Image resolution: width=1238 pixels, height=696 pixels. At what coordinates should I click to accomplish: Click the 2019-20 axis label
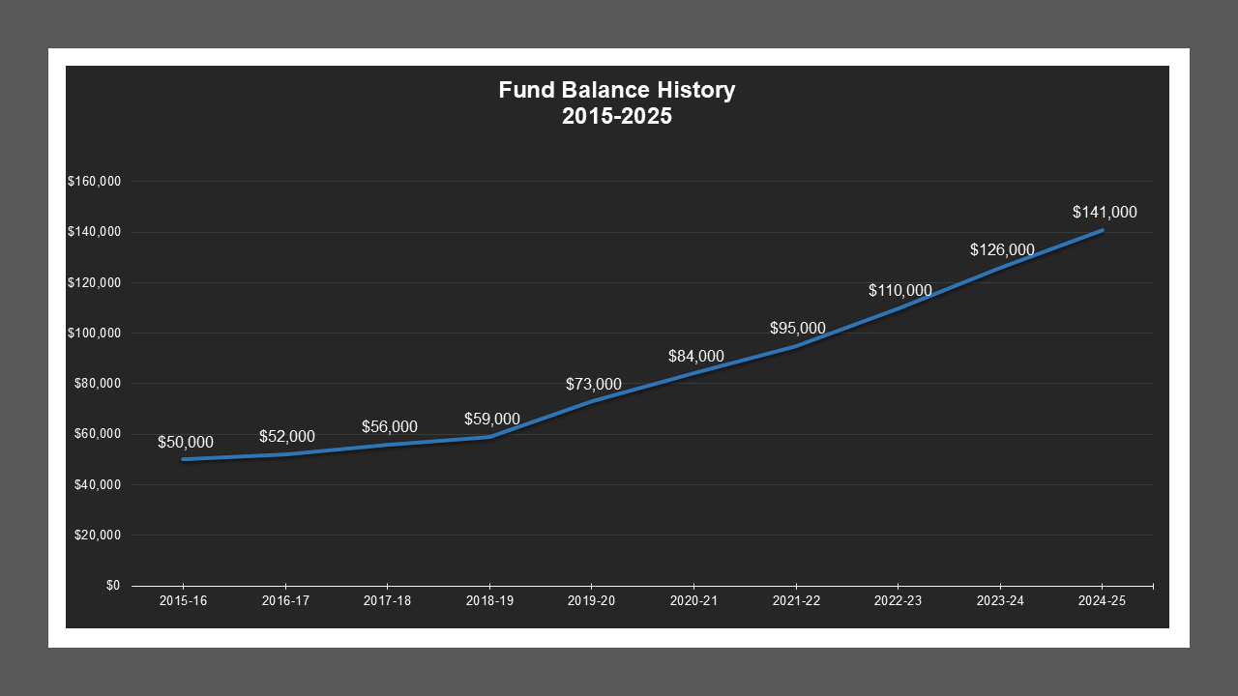click(593, 600)
